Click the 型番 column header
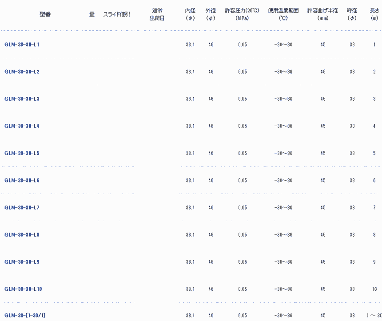 (45, 14)
